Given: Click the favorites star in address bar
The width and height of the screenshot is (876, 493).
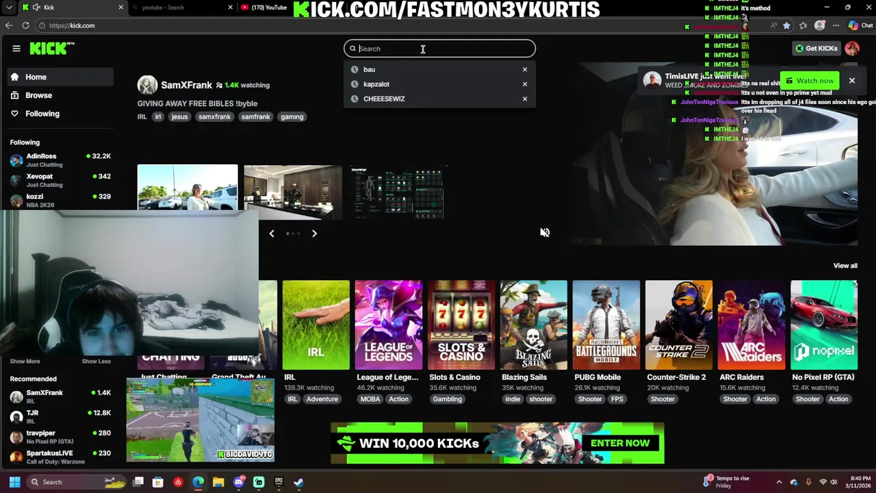Looking at the screenshot, I should point(786,25).
